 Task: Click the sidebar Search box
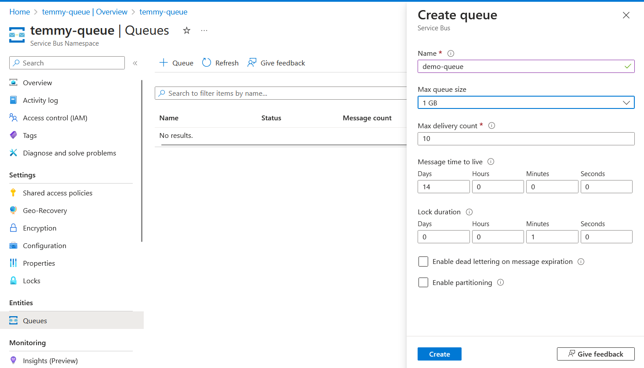coord(67,63)
